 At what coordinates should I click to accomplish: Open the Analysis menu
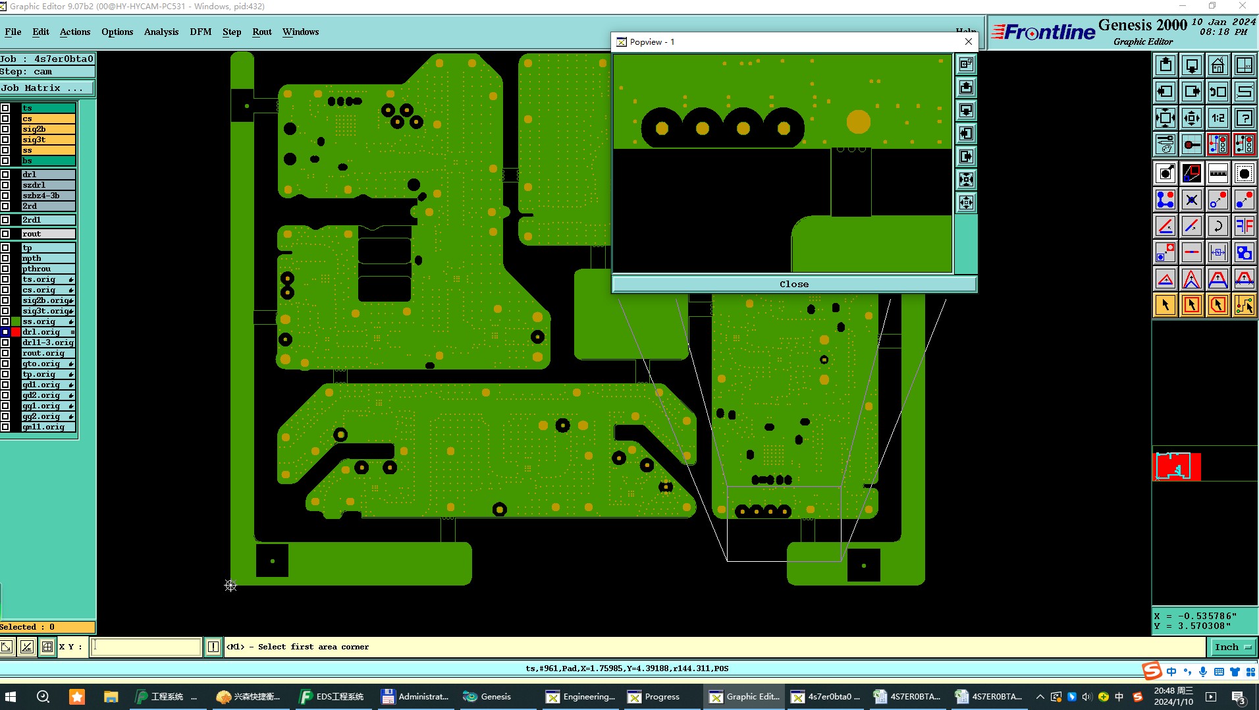point(161,32)
